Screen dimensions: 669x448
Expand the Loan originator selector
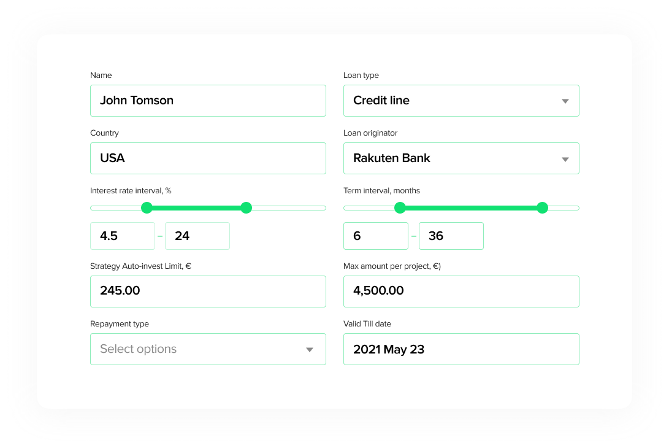(x=461, y=158)
